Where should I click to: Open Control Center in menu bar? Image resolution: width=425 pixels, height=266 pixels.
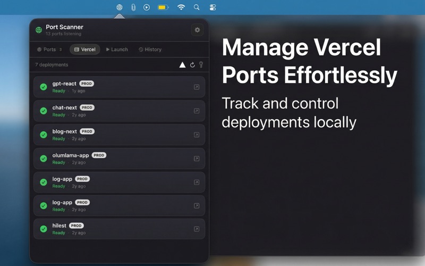tap(213, 7)
